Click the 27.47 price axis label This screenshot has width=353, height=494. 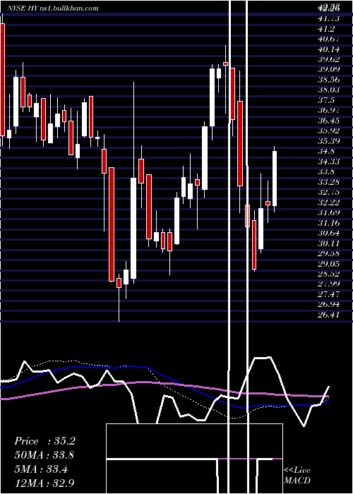(329, 294)
